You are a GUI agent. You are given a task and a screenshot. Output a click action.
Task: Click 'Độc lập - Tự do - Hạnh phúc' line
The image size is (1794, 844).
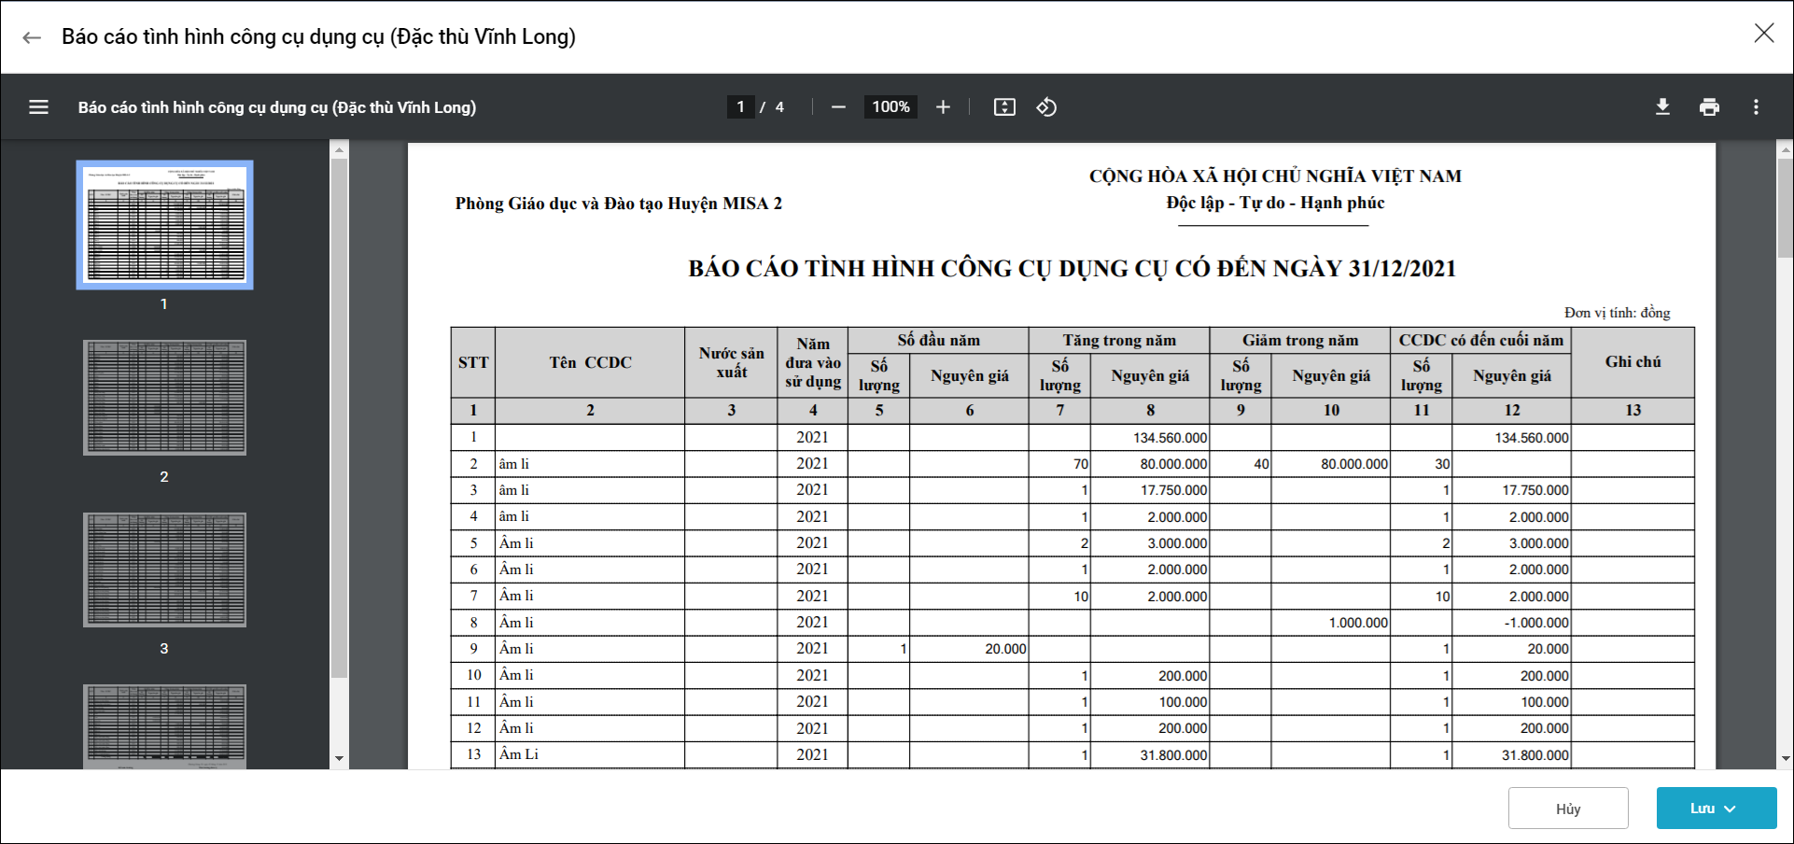(1275, 203)
